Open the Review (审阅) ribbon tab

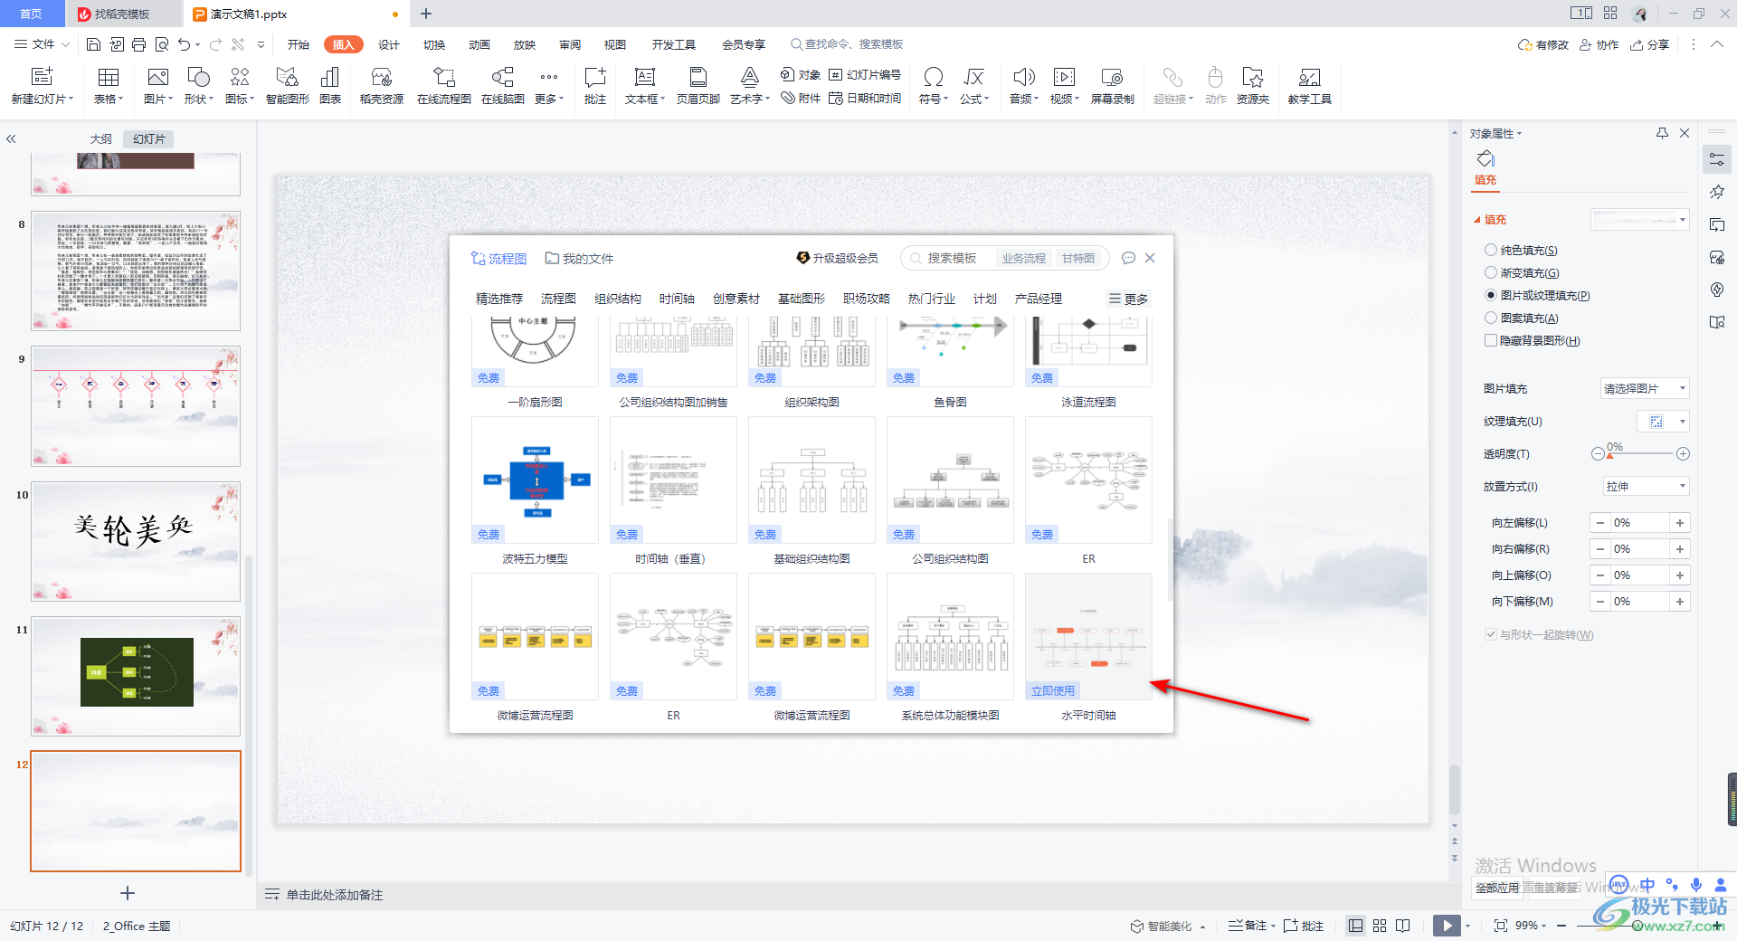(x=570, y=44)
